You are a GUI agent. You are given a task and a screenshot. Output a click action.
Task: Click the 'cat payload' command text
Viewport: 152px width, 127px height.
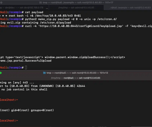point(34,12)
